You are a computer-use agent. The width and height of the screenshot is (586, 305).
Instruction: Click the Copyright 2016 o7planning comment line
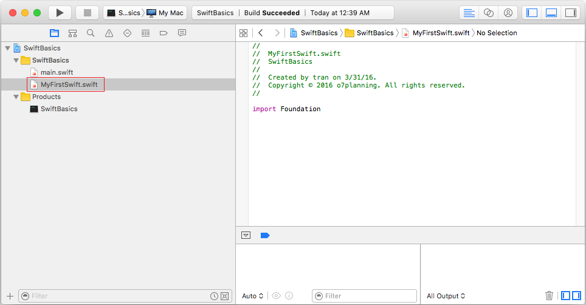(x=359, y=86)
